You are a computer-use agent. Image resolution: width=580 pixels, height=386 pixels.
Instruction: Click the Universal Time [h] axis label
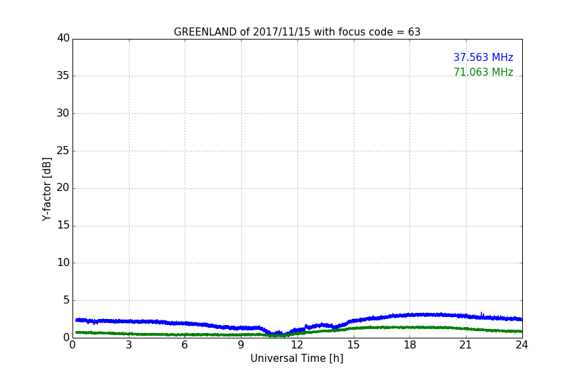(297, 359)
